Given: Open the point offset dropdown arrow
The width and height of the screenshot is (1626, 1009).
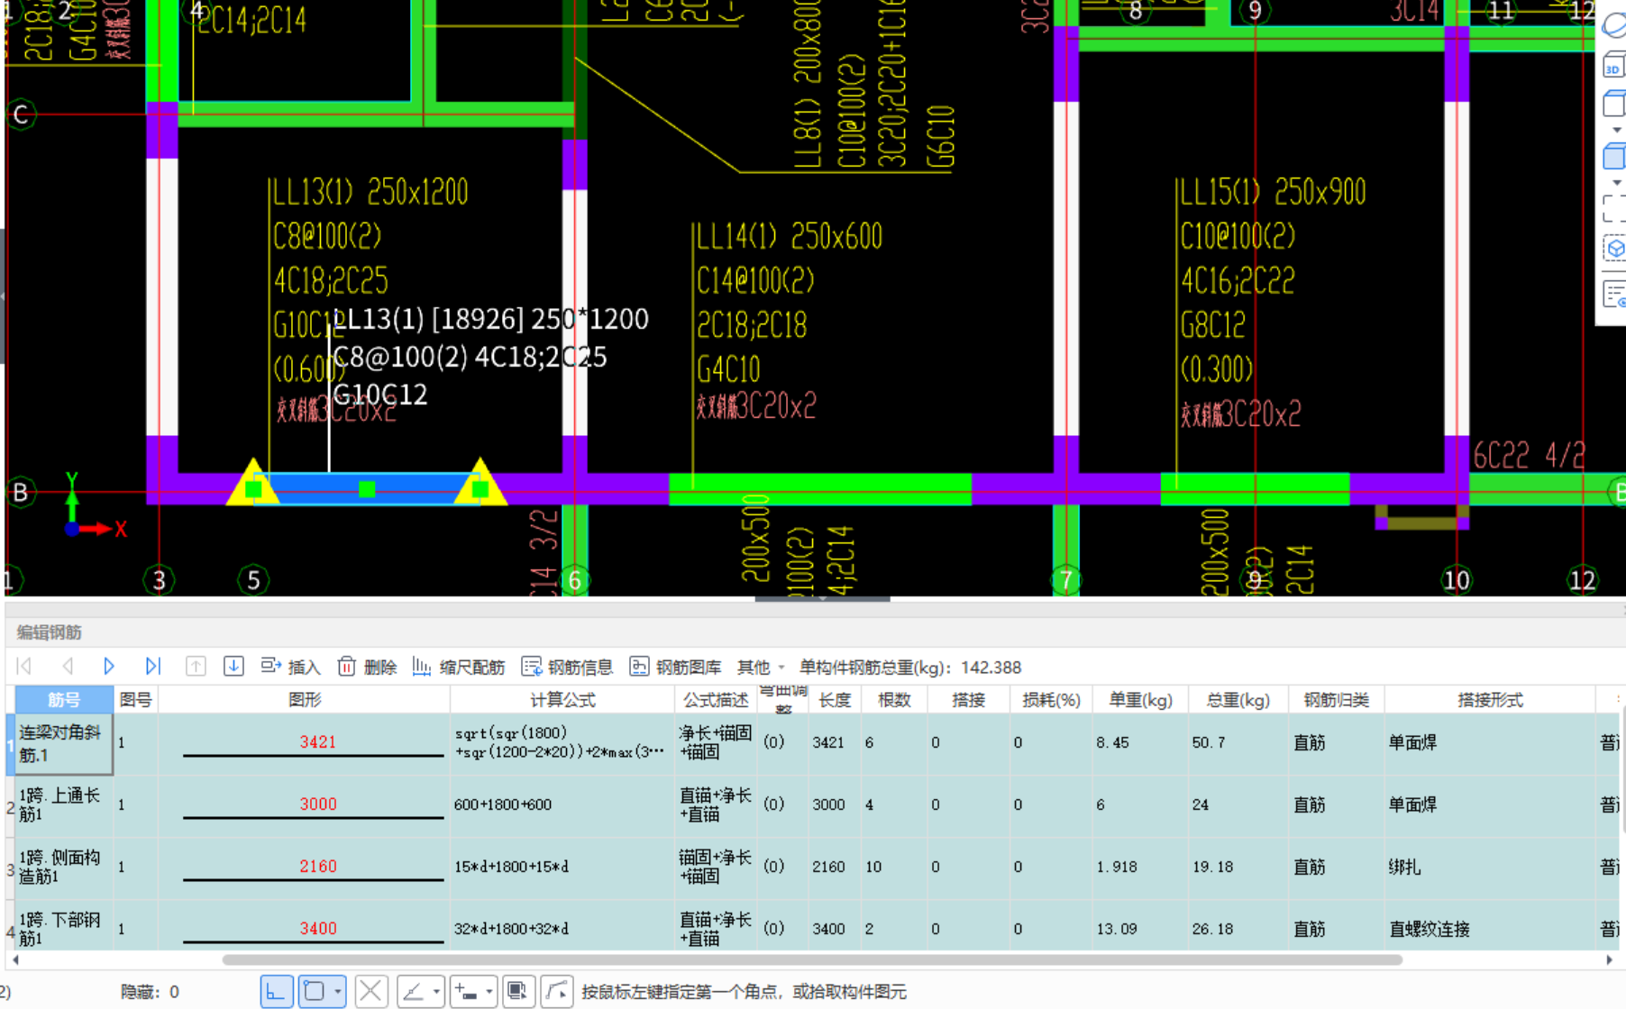Looking at the screenshot, I should (489, 992).
